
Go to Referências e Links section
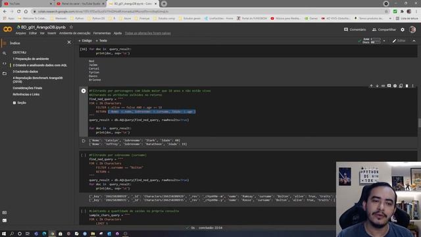(26, 95)
